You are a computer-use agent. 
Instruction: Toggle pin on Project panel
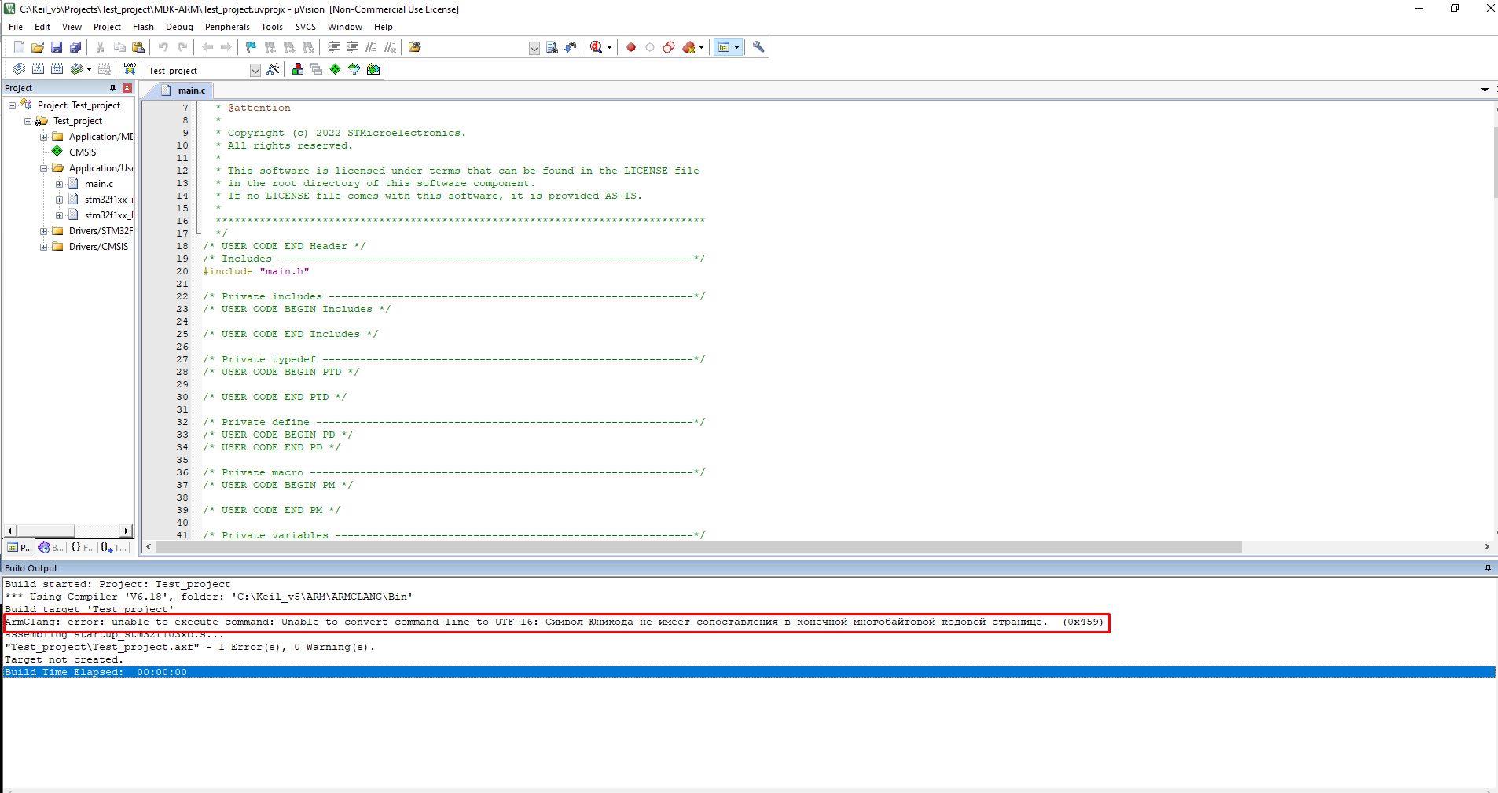tap(113, 88)
